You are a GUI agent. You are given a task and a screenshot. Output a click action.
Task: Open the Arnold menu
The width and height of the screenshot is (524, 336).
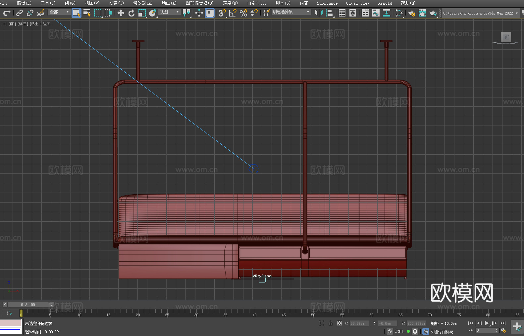(x=385, y=3)
